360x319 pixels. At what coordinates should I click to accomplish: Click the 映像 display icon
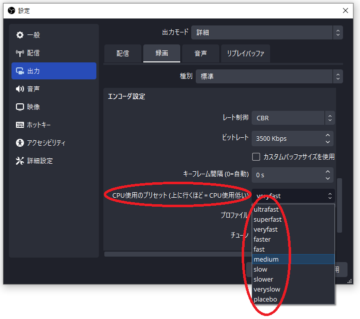(20, 107)
